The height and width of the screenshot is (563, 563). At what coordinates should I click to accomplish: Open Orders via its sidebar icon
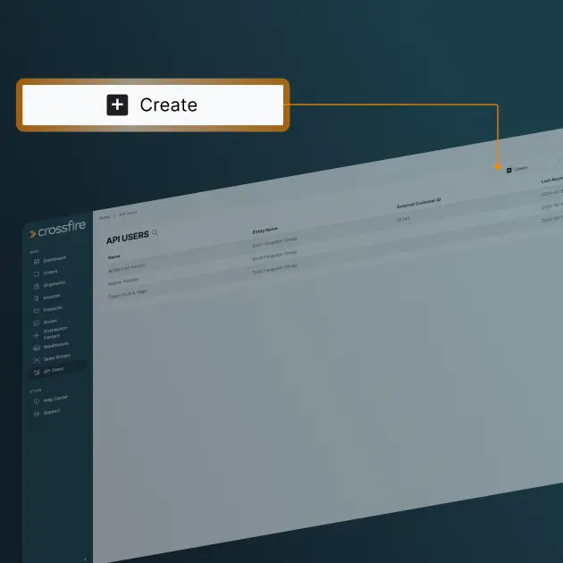[36, 273]
